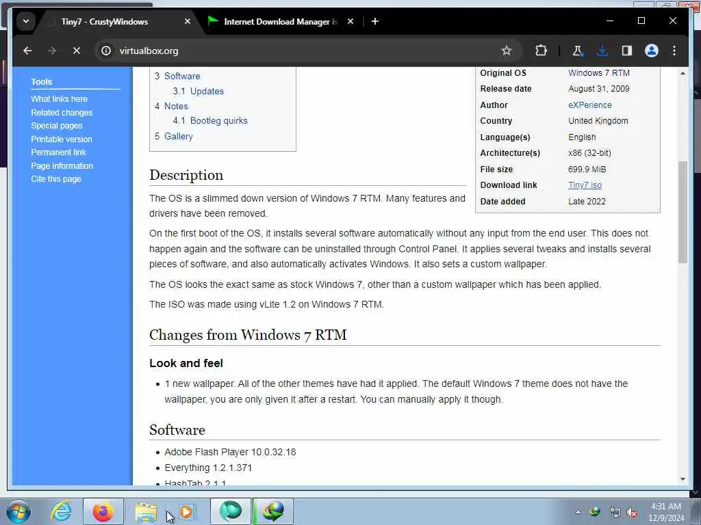Switch to Internet Download Manager taskbar icon
This screenshot has width=701, height=525.
pyautogui.click(x=273, y=511)
